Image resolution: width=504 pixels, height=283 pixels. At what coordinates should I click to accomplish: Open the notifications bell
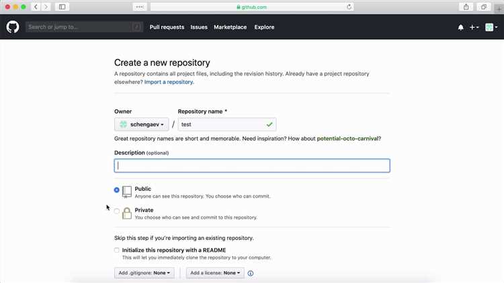pyautogui.click(x=460, y=28)
